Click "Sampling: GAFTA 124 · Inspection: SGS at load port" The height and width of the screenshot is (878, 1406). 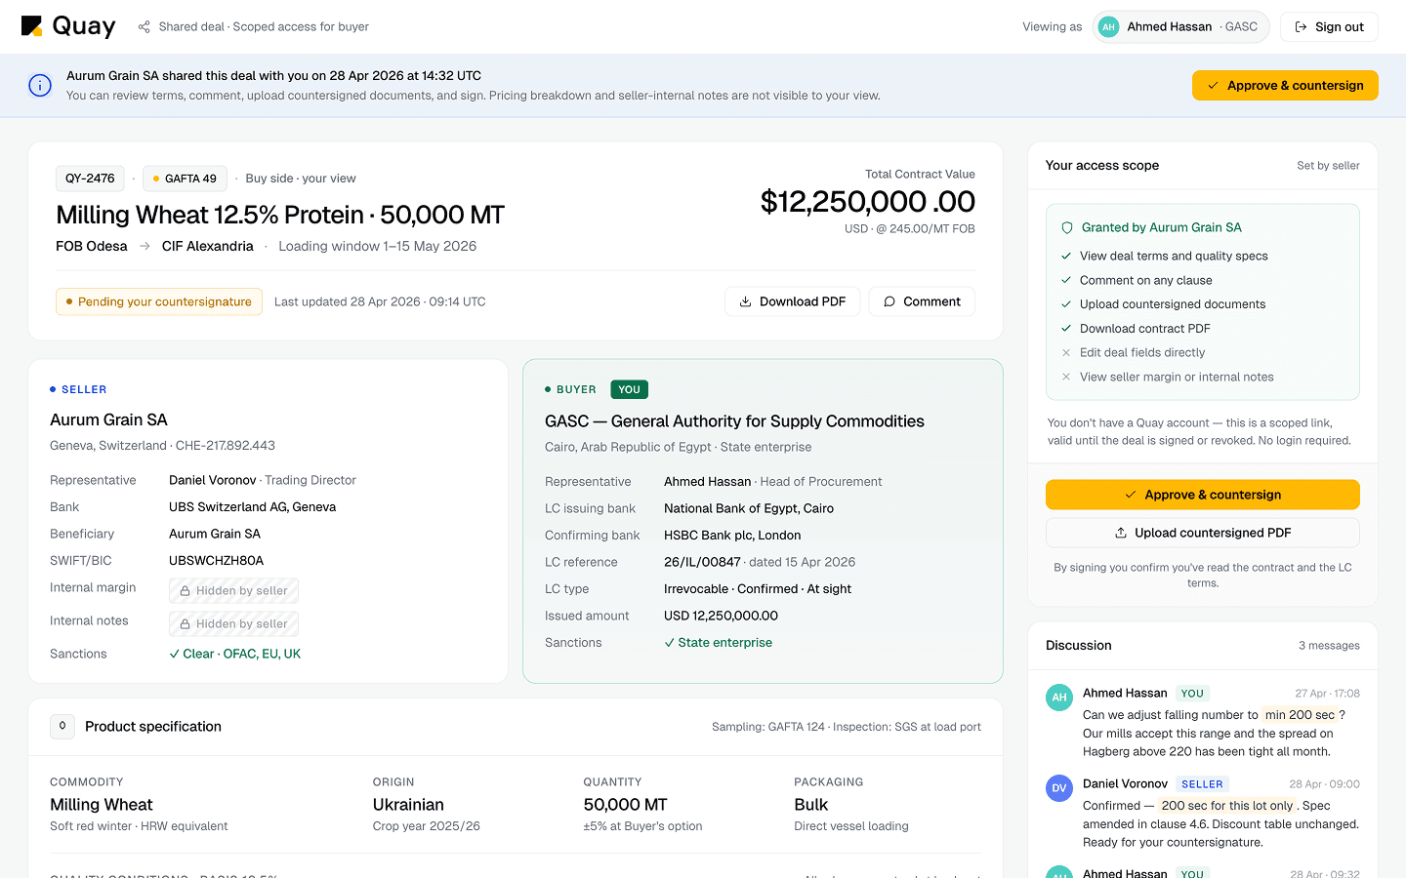(x=847, y=727)
